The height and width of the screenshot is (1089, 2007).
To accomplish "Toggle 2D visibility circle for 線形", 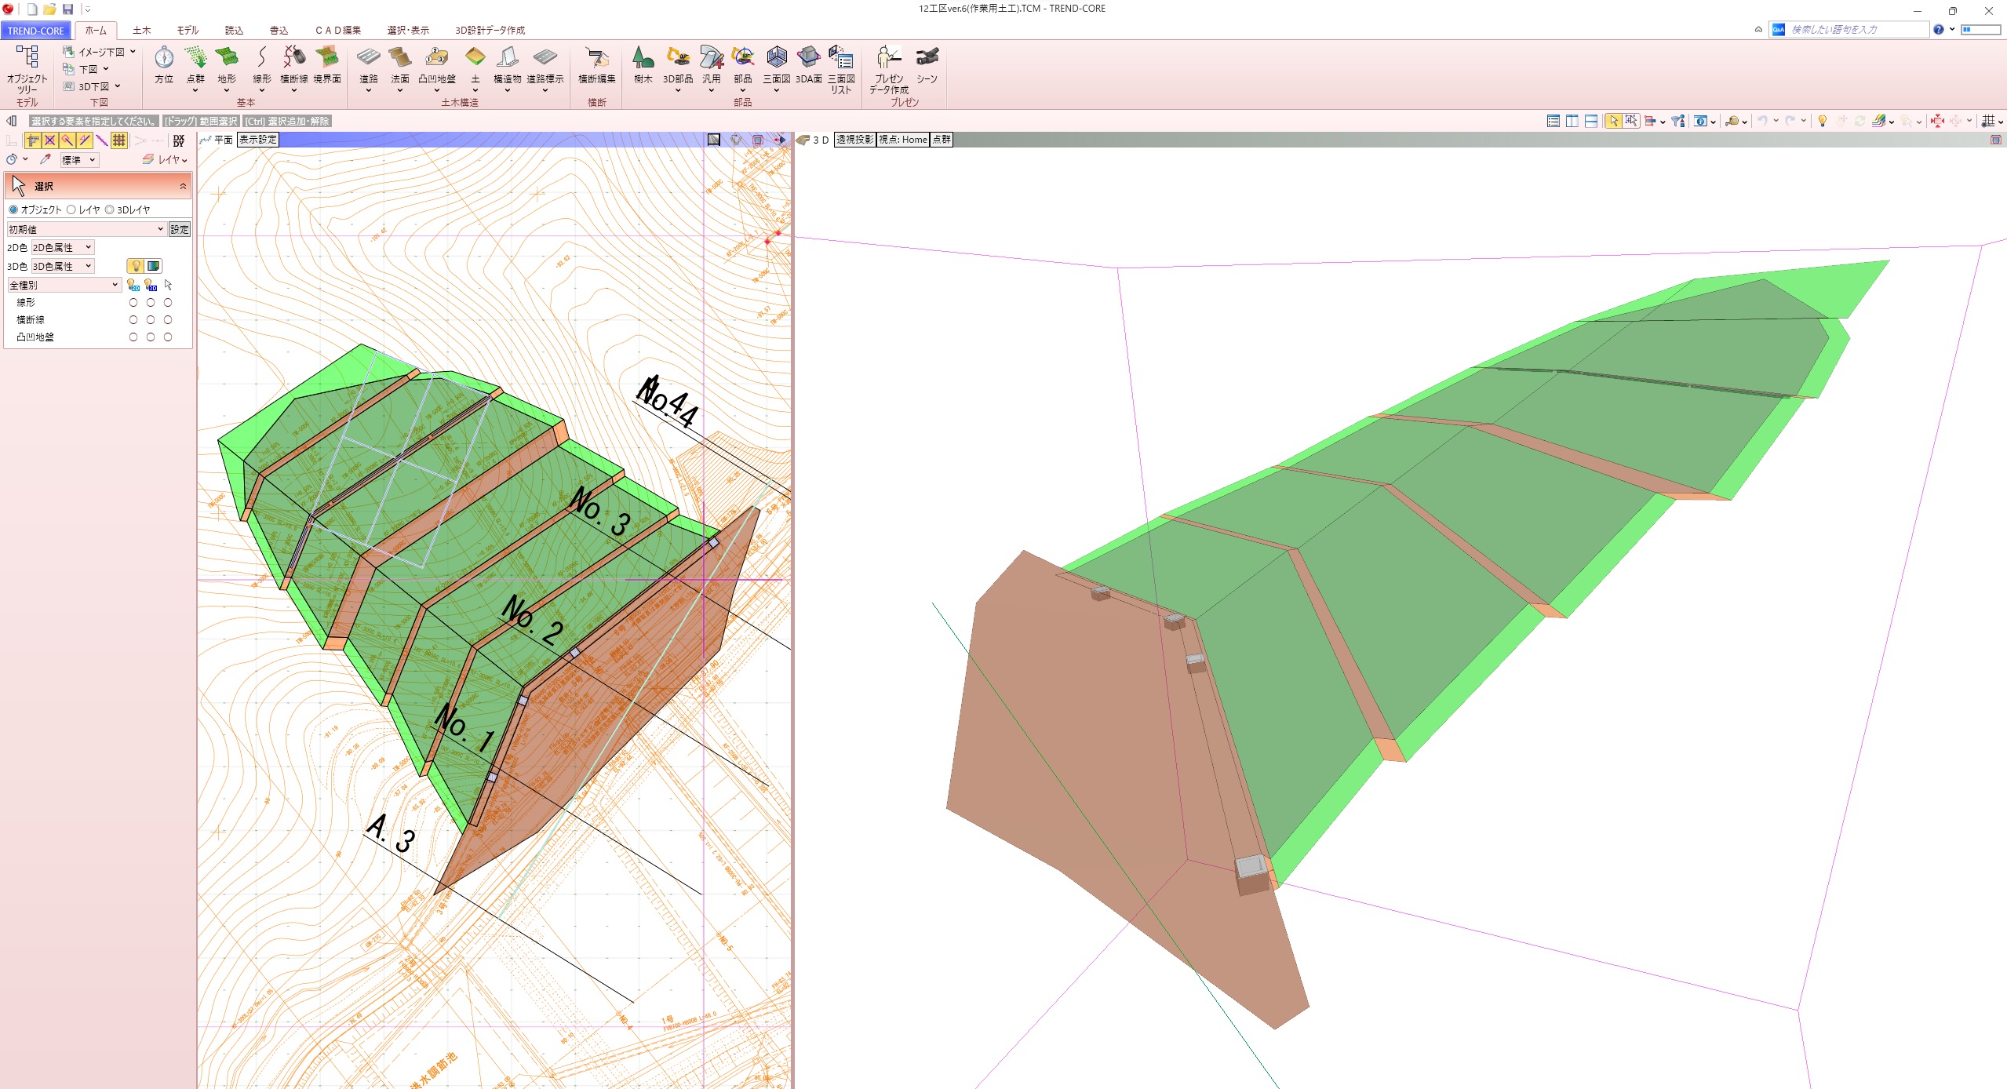I will [x=133, y=302].
